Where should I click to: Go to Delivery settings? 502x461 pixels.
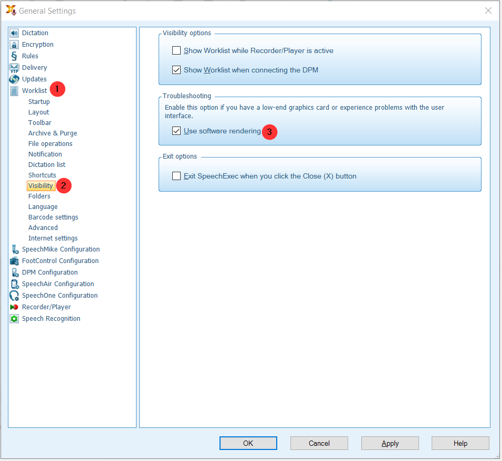(35, 68)
